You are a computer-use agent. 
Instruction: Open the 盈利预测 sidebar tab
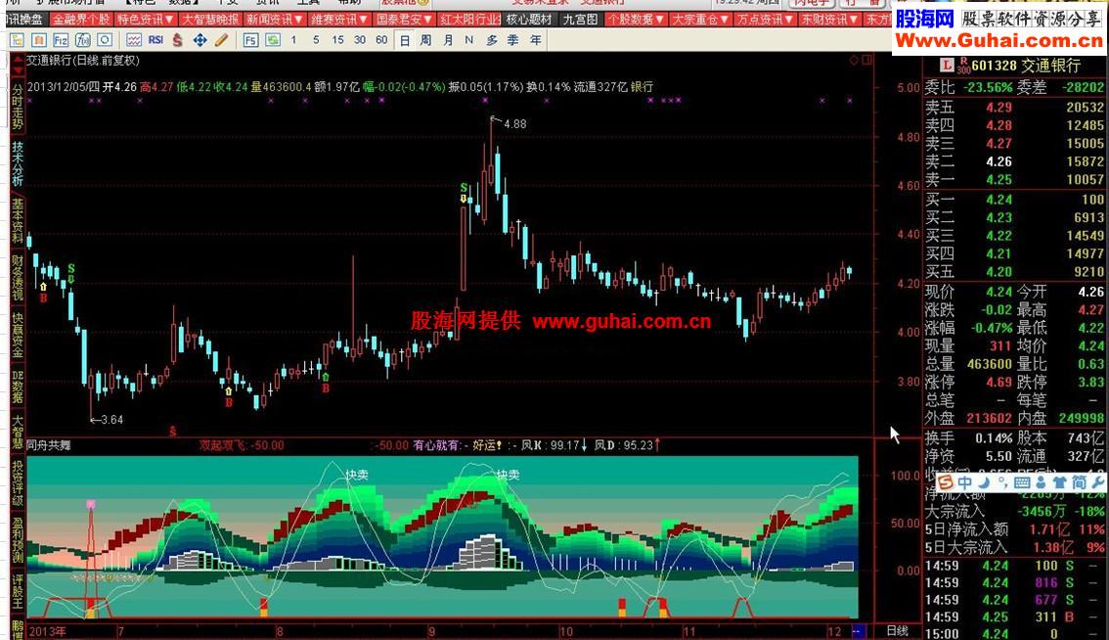point(18,539)
